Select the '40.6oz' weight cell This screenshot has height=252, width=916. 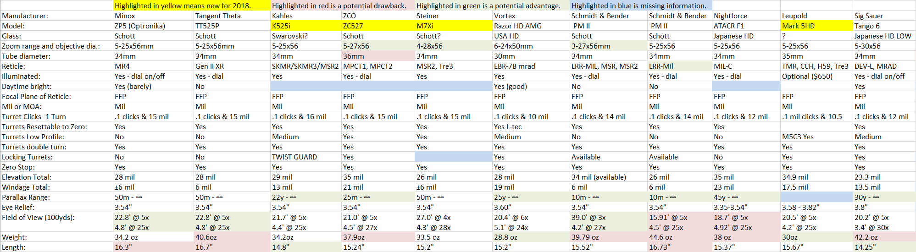point(232,237)
